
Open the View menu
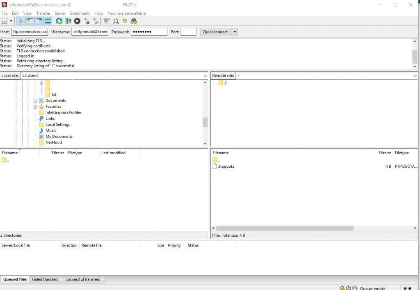tap(27, 13)
